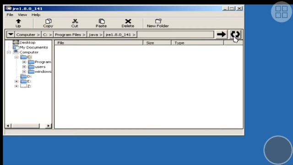Close the jre1.8.0_141 window
The height and width of the screenshot is (165, 293).
pos(239,8)
